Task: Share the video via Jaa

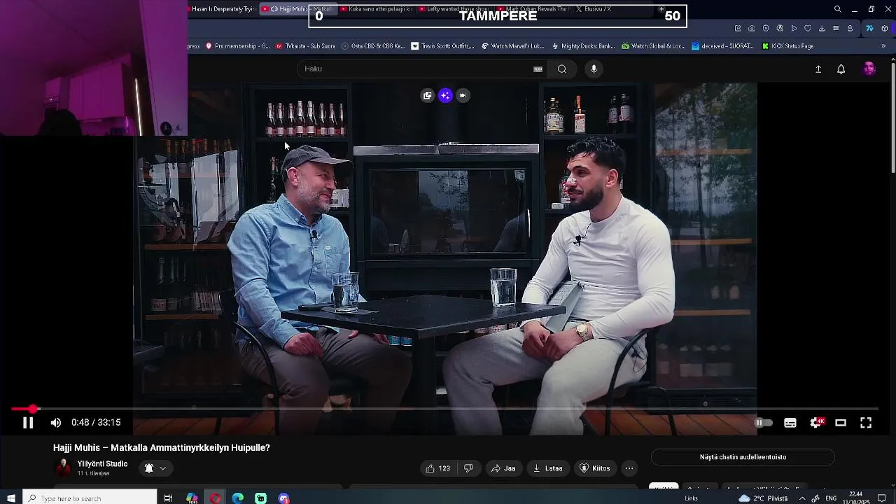Action: point(503,468)
